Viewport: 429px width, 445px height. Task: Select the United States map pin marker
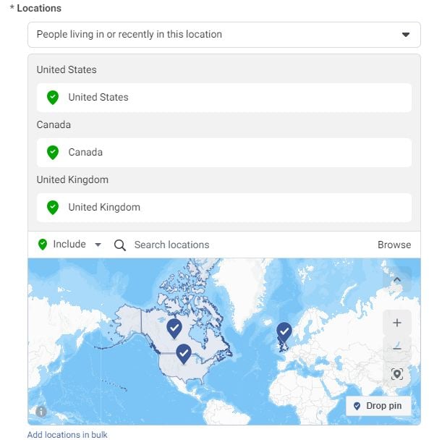pos(184,354)
